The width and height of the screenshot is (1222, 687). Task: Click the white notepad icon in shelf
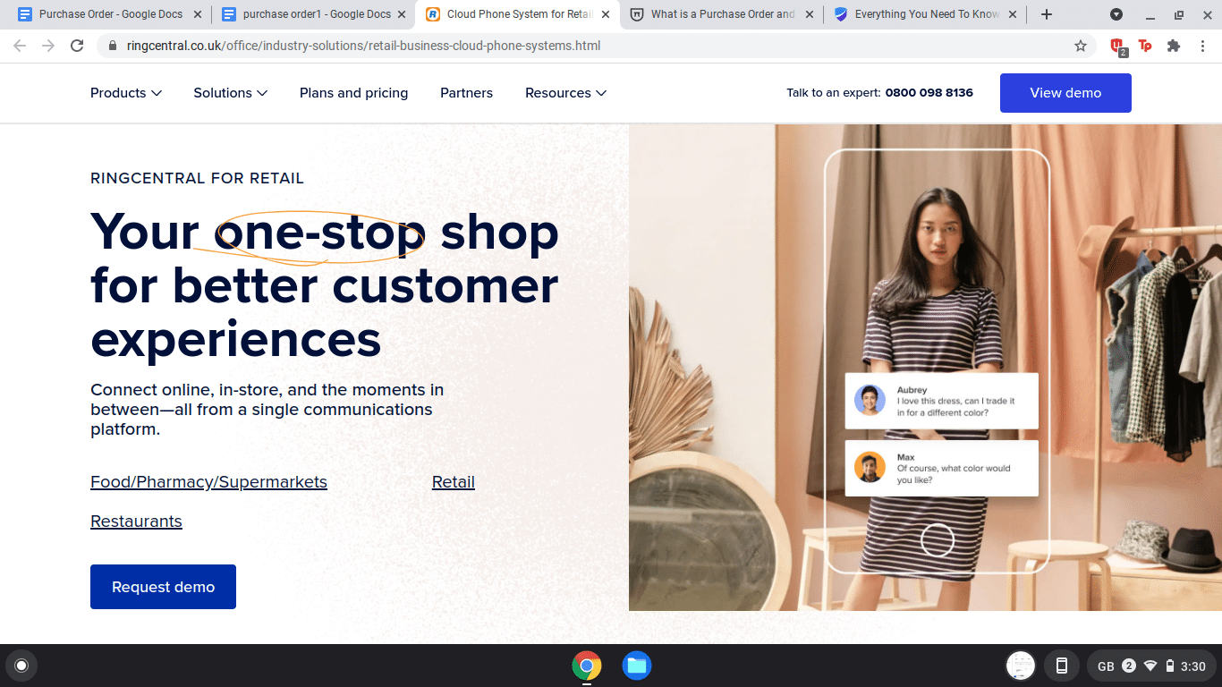1021,666
